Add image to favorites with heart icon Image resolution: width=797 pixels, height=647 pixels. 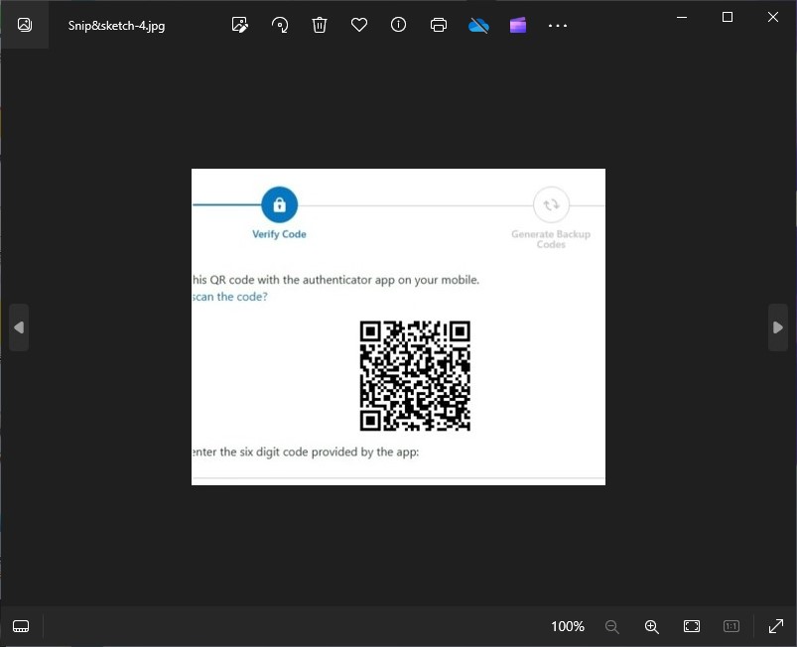(x=359, y=25)
